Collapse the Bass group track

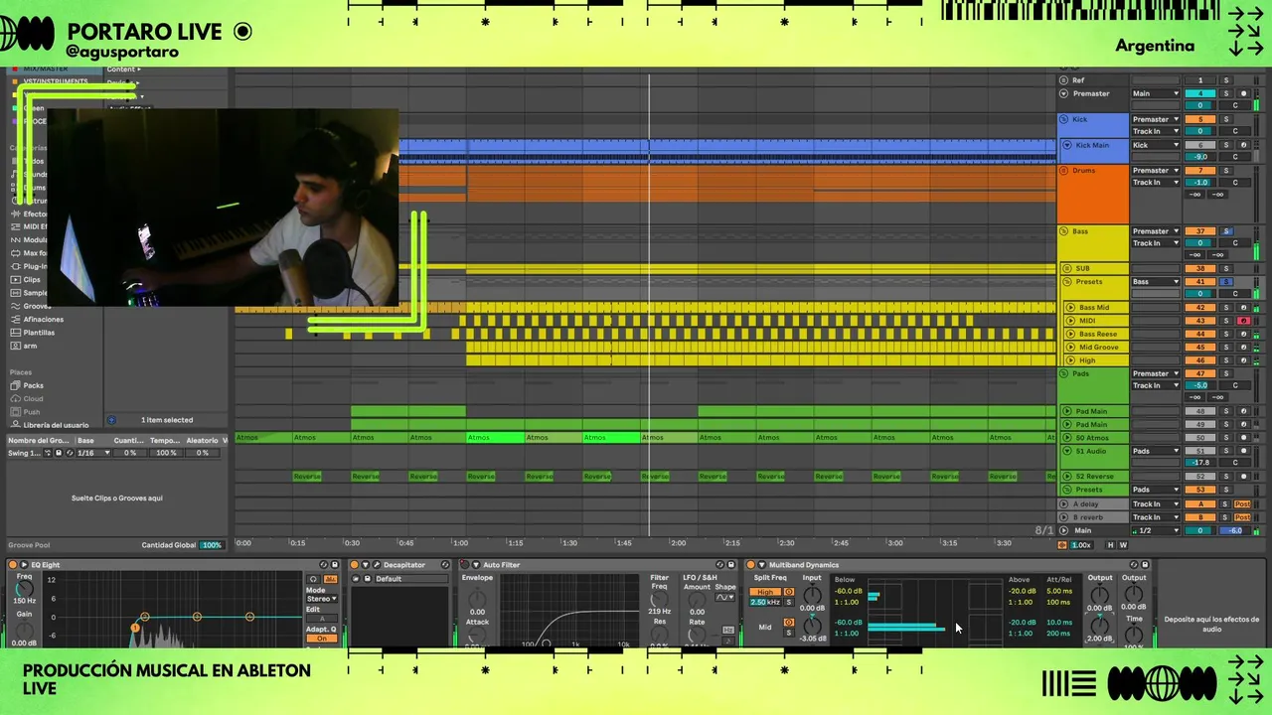(1063, 231)
